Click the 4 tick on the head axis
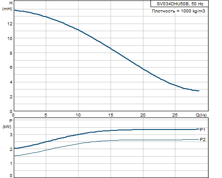222x178 pixels. pos(11,82)
